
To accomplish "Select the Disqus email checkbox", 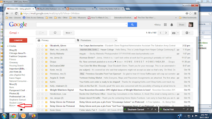I will click(38, 62).
